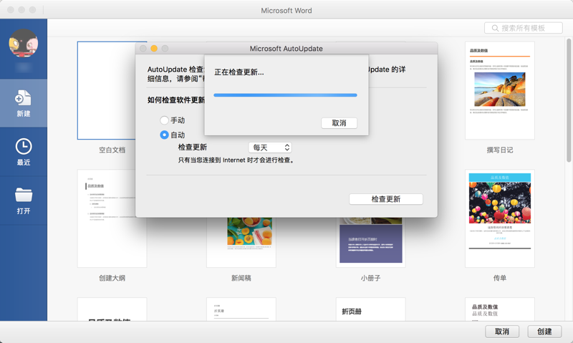Viewport: 573px width, 343px height.
Task: Open the 每天 frequency dropdown
Action: pos(270,148)
